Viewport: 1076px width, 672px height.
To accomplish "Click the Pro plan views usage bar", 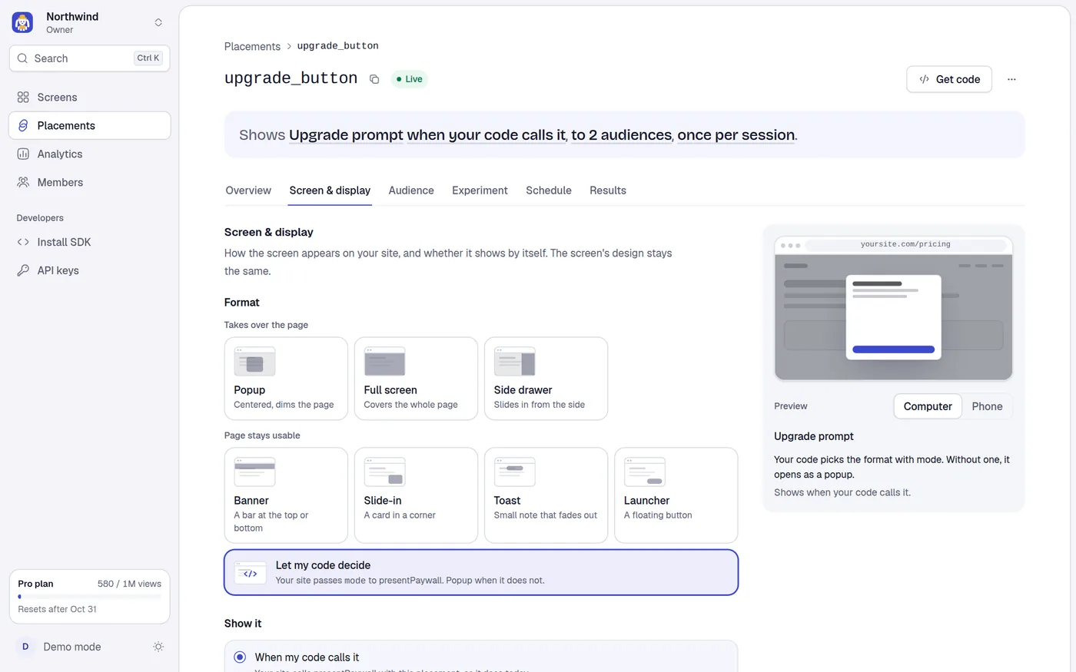I will 89,596.
